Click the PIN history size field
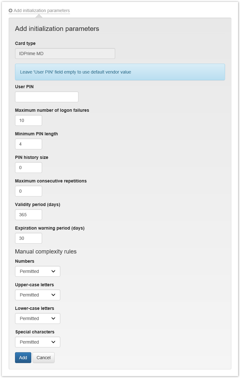 click(28, 168)
